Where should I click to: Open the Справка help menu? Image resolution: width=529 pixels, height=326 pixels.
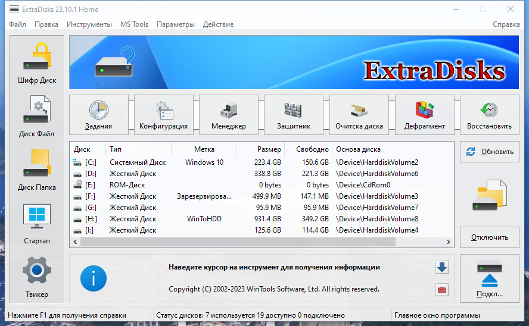506,24
